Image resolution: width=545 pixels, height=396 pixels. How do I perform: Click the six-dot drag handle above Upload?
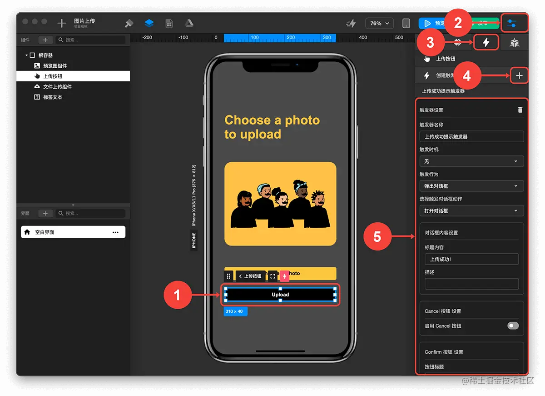coord(228,276)
